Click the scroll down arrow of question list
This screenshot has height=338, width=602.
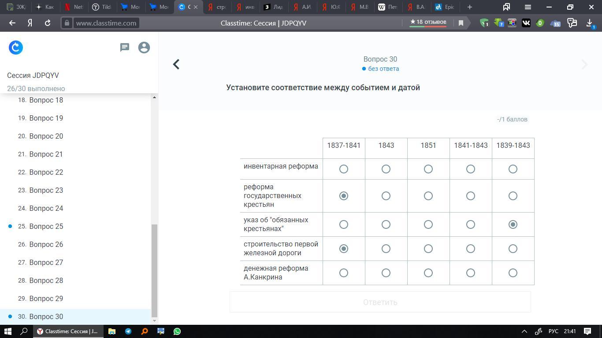[x=154, y=320]
